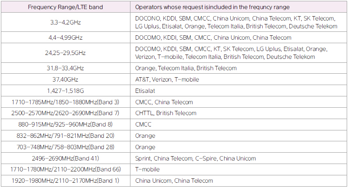Viewport: 348px width, 188px height.
Task: Click the Band 3 frequency range cell
Action: [x=66, y=102]
